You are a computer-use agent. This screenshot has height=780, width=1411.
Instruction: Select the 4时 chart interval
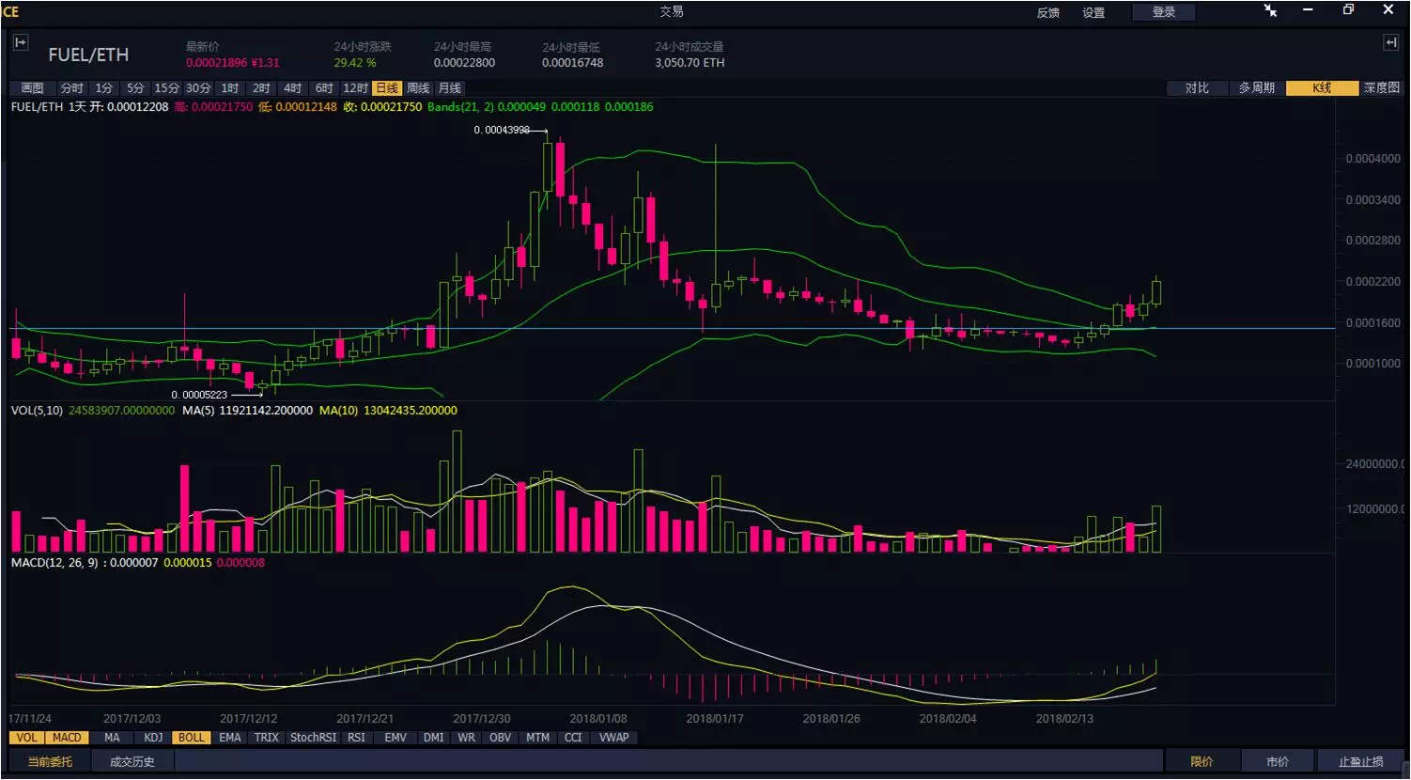point(293,88)
